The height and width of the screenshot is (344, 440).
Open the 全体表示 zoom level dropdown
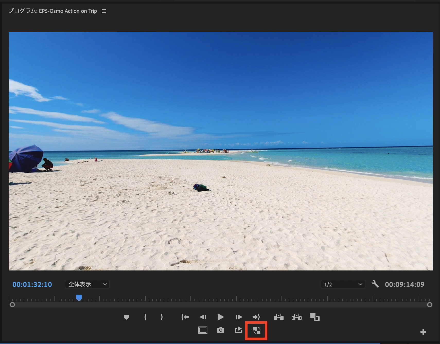pos(87,284)
